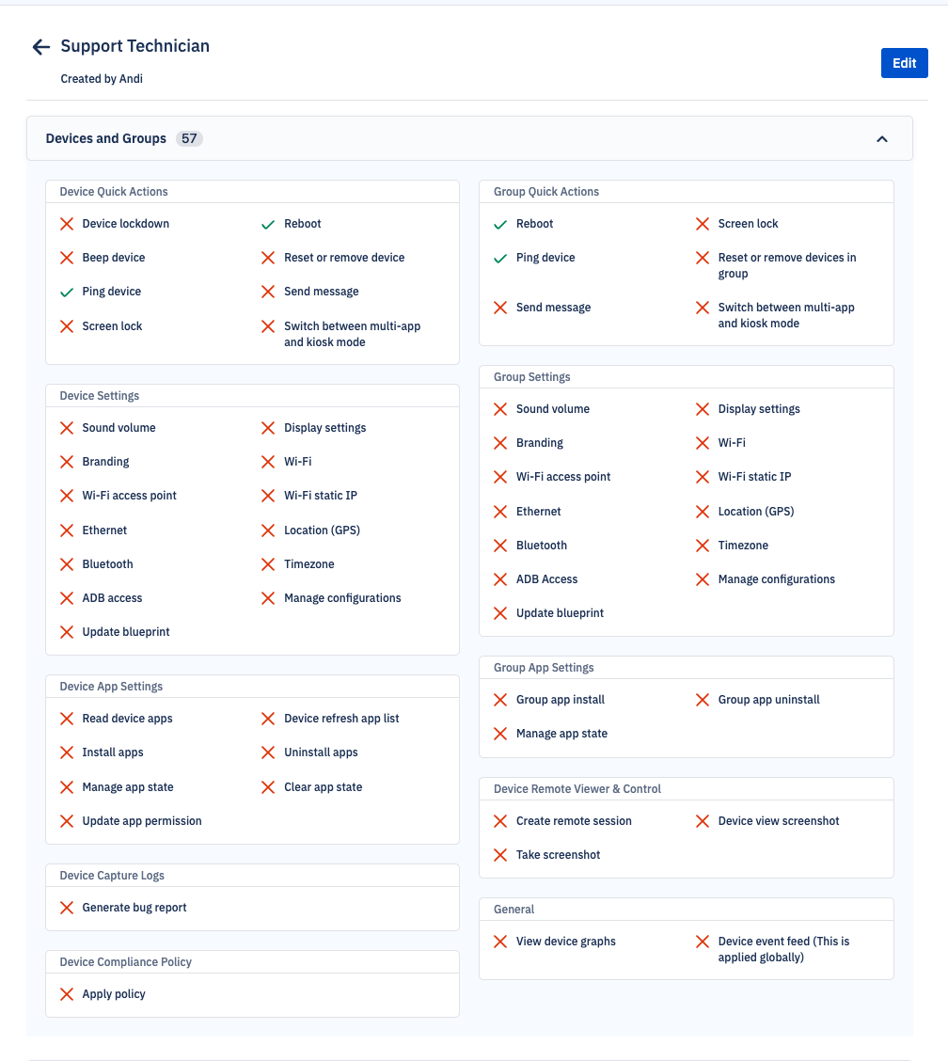
Task: Click the X icon beside Reset or remove devices in group
Action: pos(703,258)
